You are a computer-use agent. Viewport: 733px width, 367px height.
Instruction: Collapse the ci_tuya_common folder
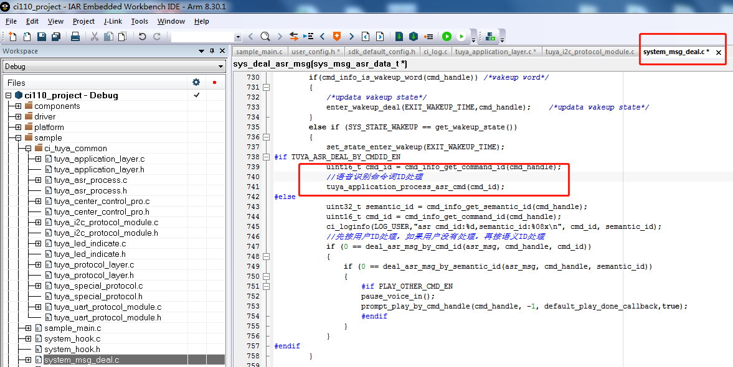click(28, 149)
